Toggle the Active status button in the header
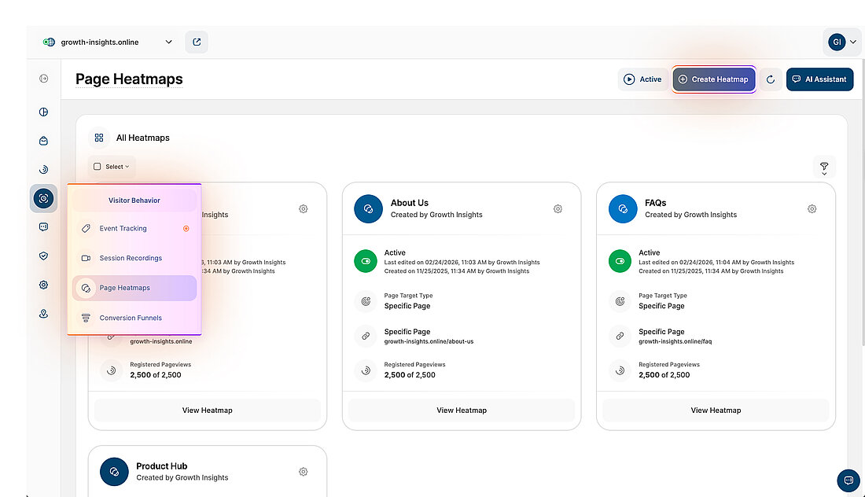The image size is (865, 497). click(642, 79)
